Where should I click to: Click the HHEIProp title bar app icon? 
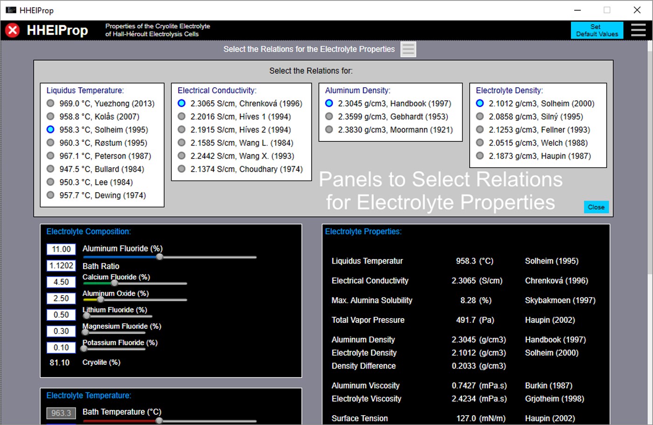pyautogui.click(x=10, y=10)
